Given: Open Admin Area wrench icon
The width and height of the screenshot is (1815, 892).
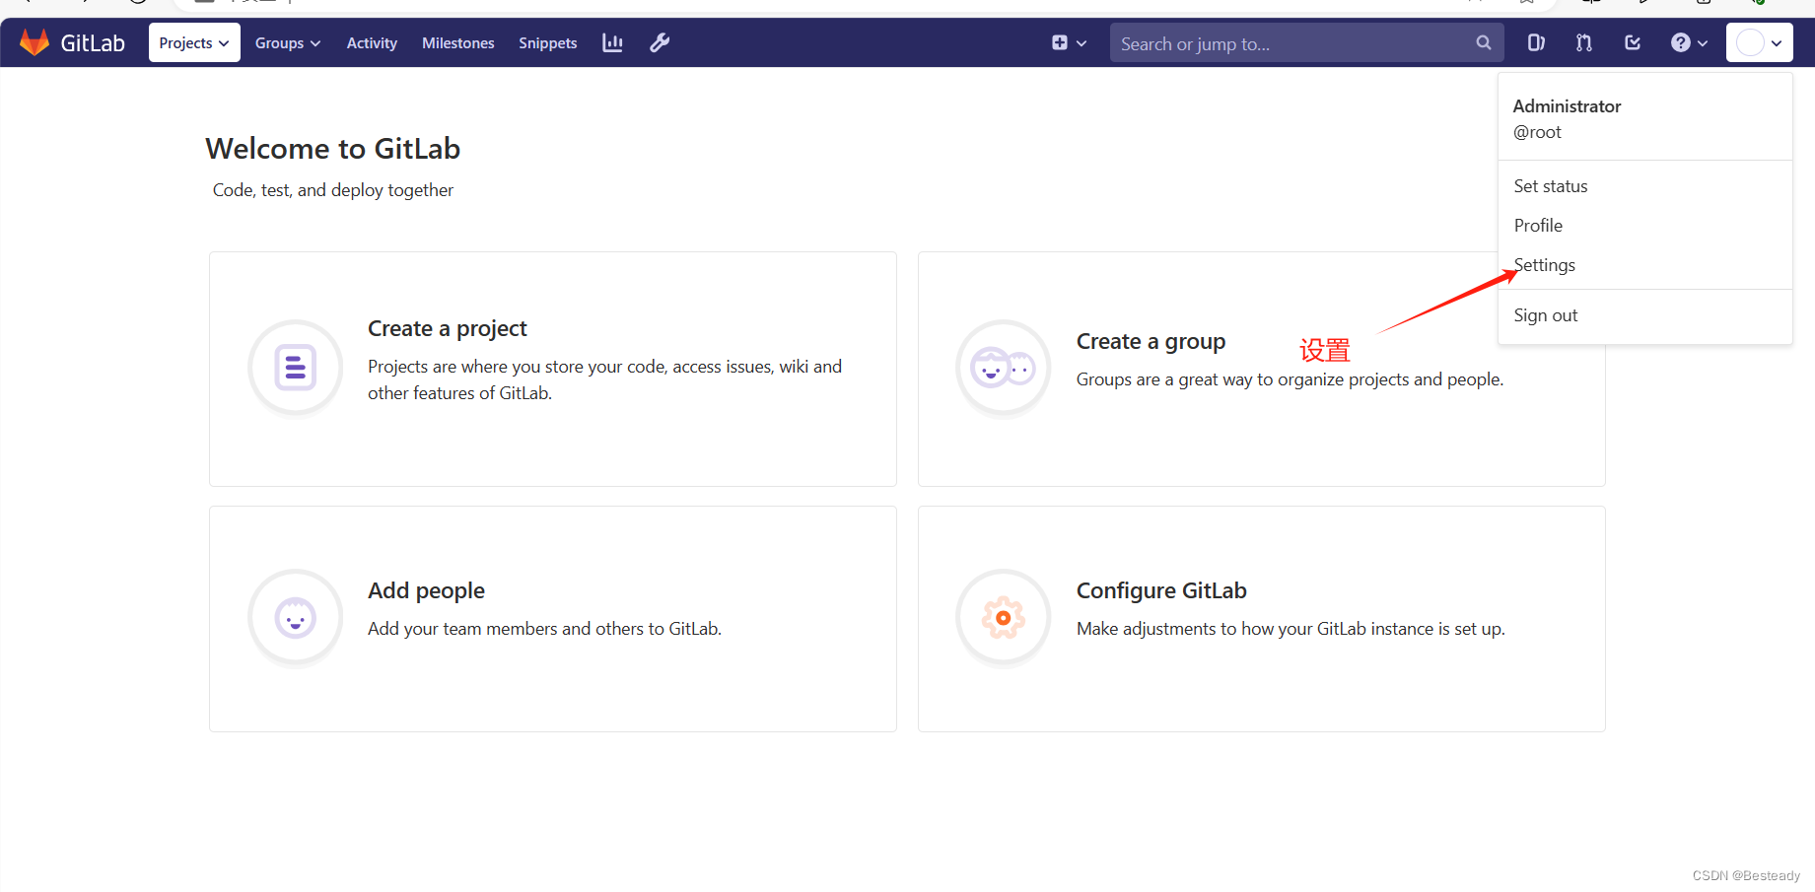Looking at the screenshot, I should click(660, 42).
